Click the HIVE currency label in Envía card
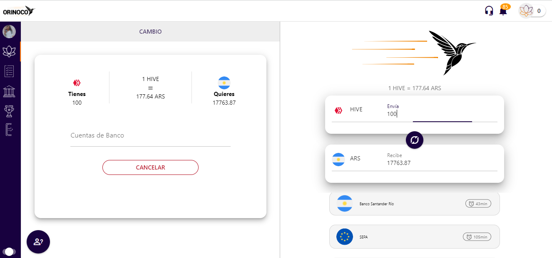Screen dimensions: 552x258 tap(356, 109)
